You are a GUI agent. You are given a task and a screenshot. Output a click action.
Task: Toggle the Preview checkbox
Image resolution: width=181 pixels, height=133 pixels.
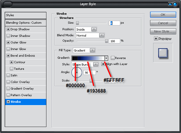tap(156, 39)
